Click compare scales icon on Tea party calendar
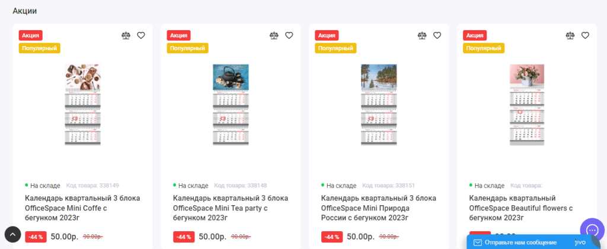Image resolution: width=607 pixels, height=249 pixels. (x=273, y=35)
